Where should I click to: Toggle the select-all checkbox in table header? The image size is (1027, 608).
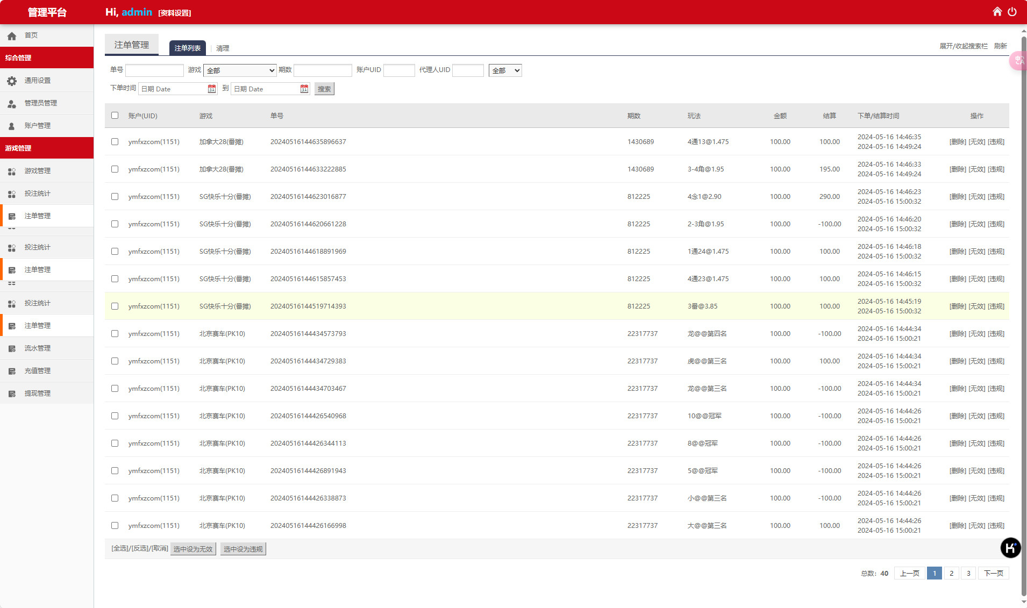[115, 116]
